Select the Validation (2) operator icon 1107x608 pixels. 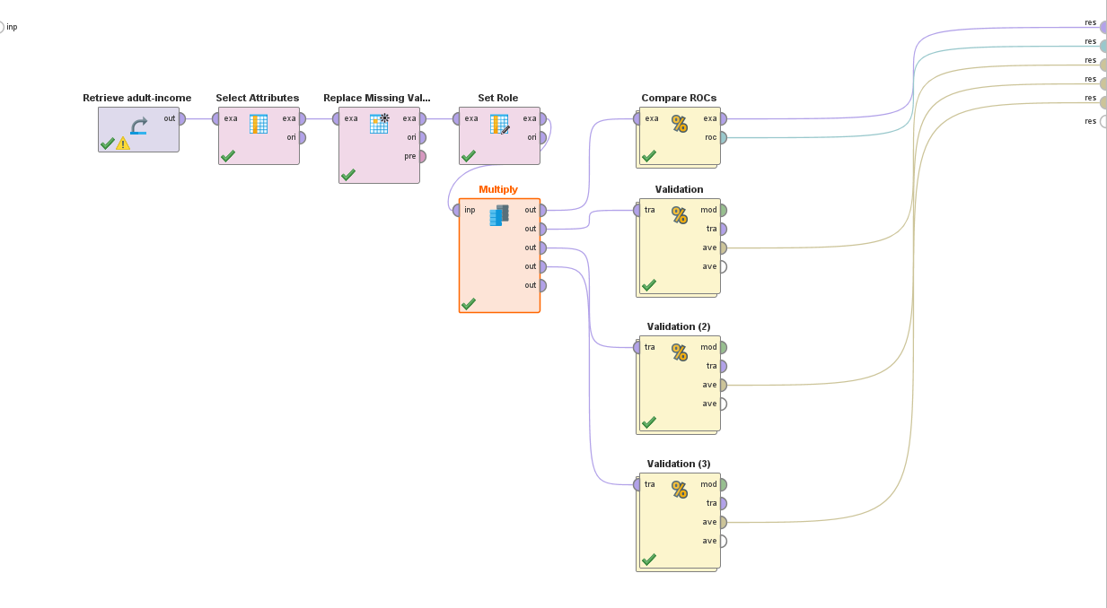pos(680,352)
